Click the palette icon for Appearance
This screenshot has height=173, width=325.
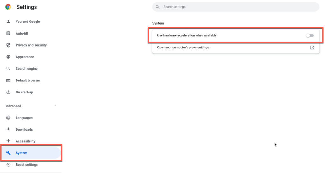pos(9,57)
